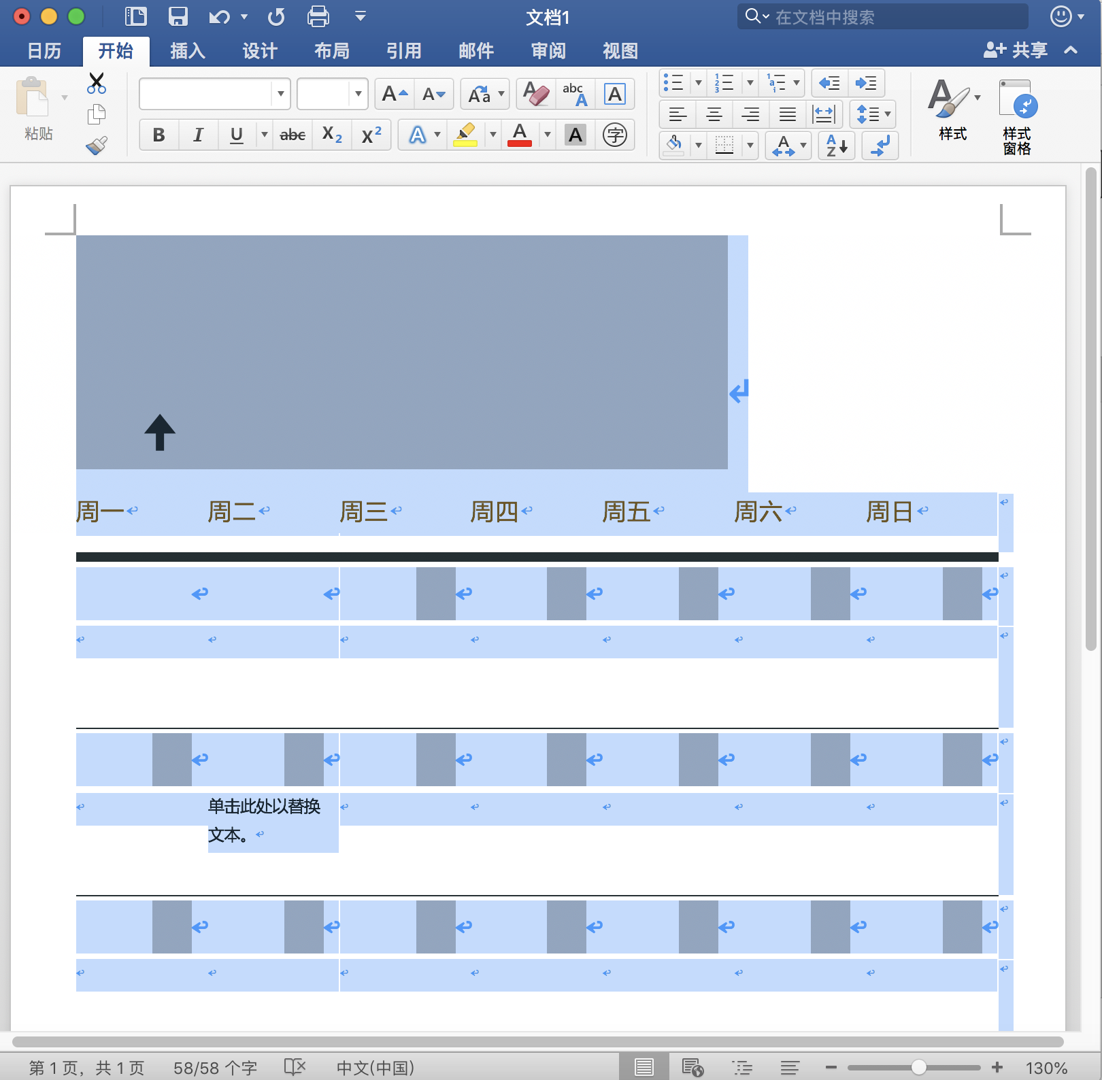The width and height of the screenshot is (1102, 1080).
Task: Open spelling check book icon in status bar
Action: pyautogui.click(x=295, y=1067)
